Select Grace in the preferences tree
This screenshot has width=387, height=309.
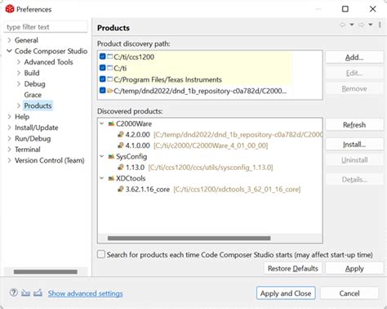[x=33, y=95]
